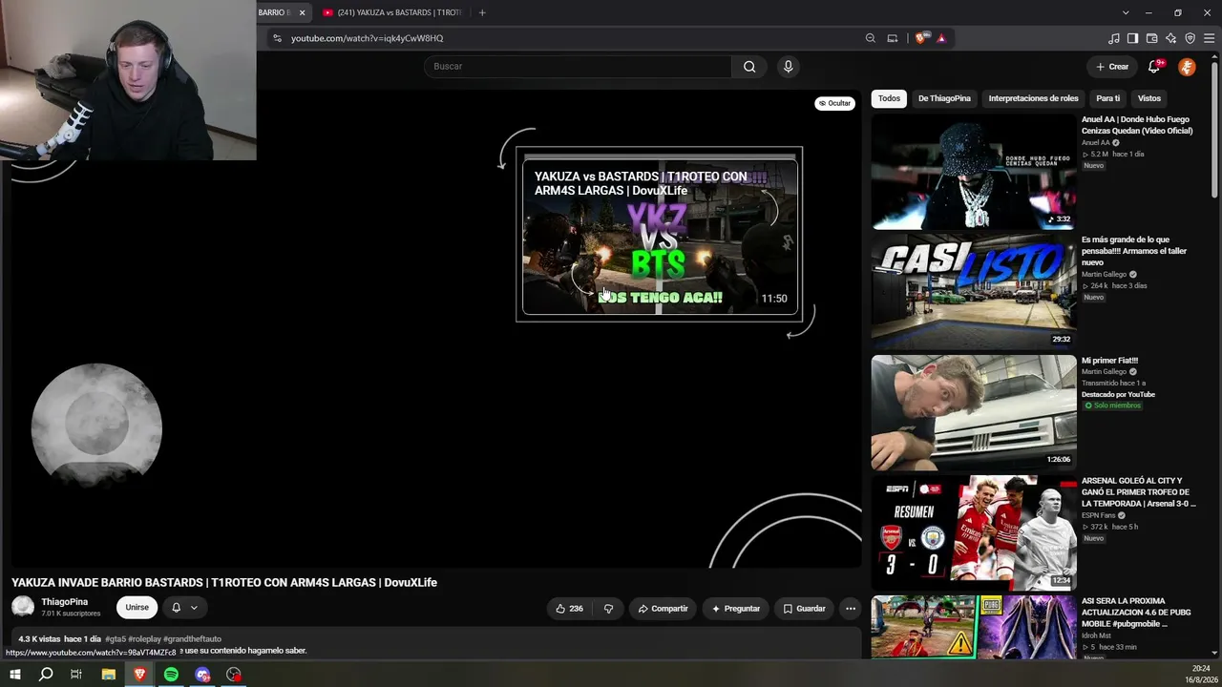Open PUBG Mobile 4.6 video thumbnail
The width and height of the screenshot is (1222, 687).
[x=974, y=628]
